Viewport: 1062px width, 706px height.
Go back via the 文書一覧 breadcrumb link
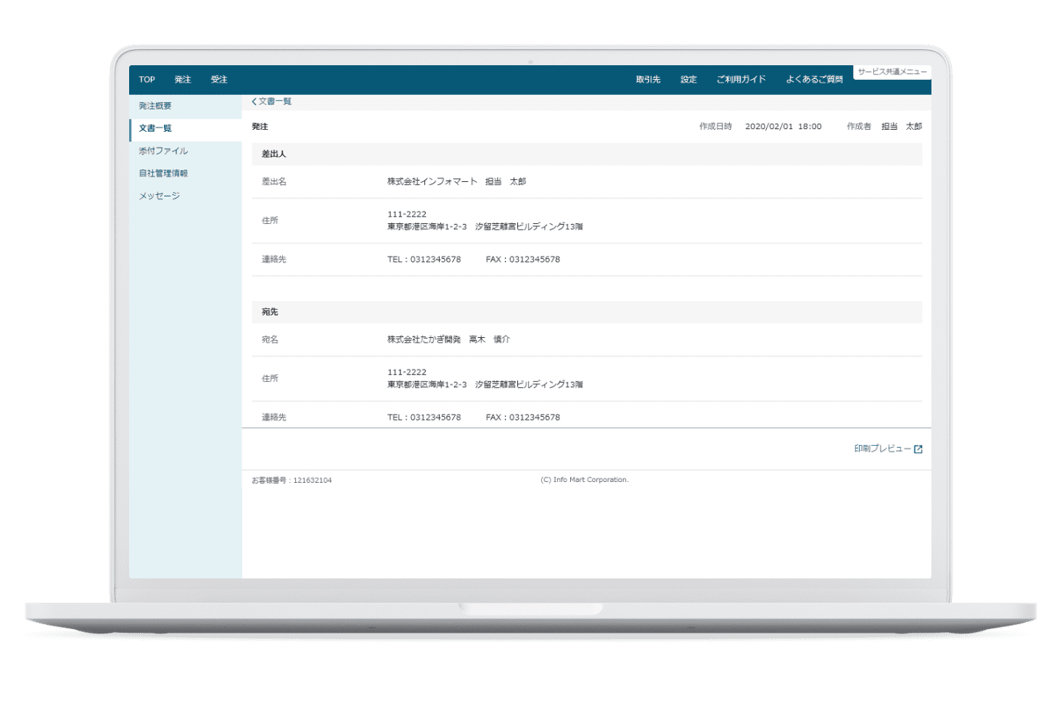275,101
